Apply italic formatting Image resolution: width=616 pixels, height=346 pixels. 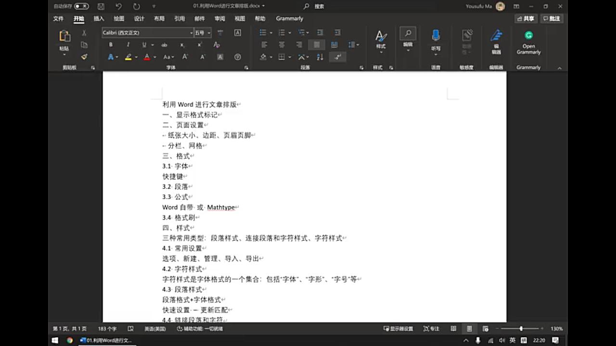(x=128, y=45)
